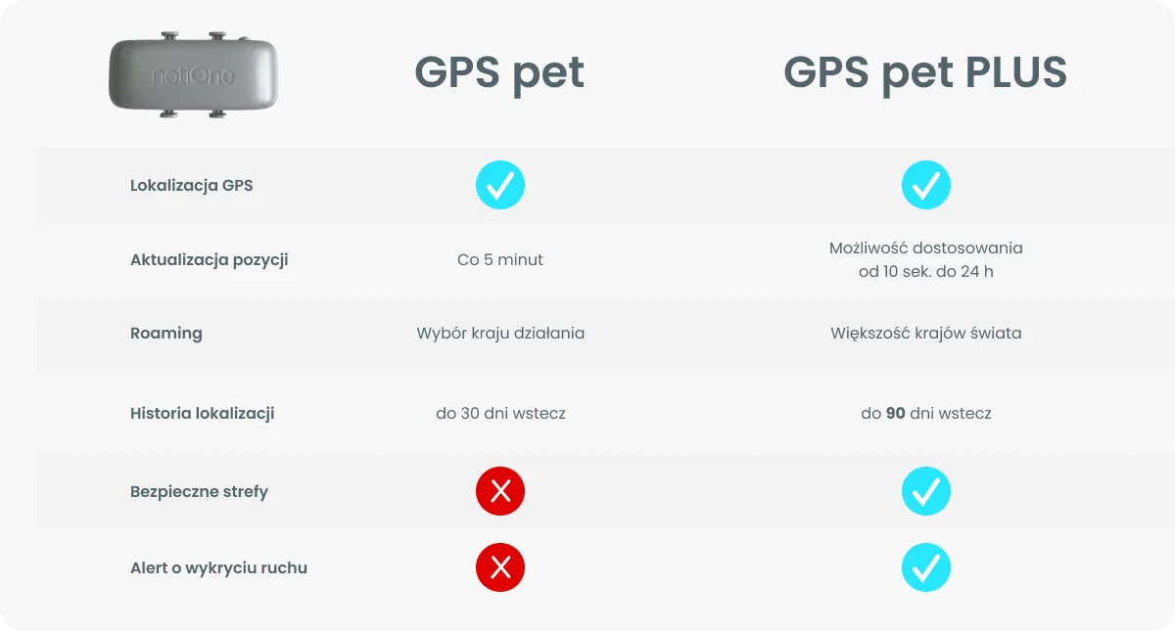Select the GPS pet PLUS column heading
The image size is (1175, 631).
click(925, 73)
